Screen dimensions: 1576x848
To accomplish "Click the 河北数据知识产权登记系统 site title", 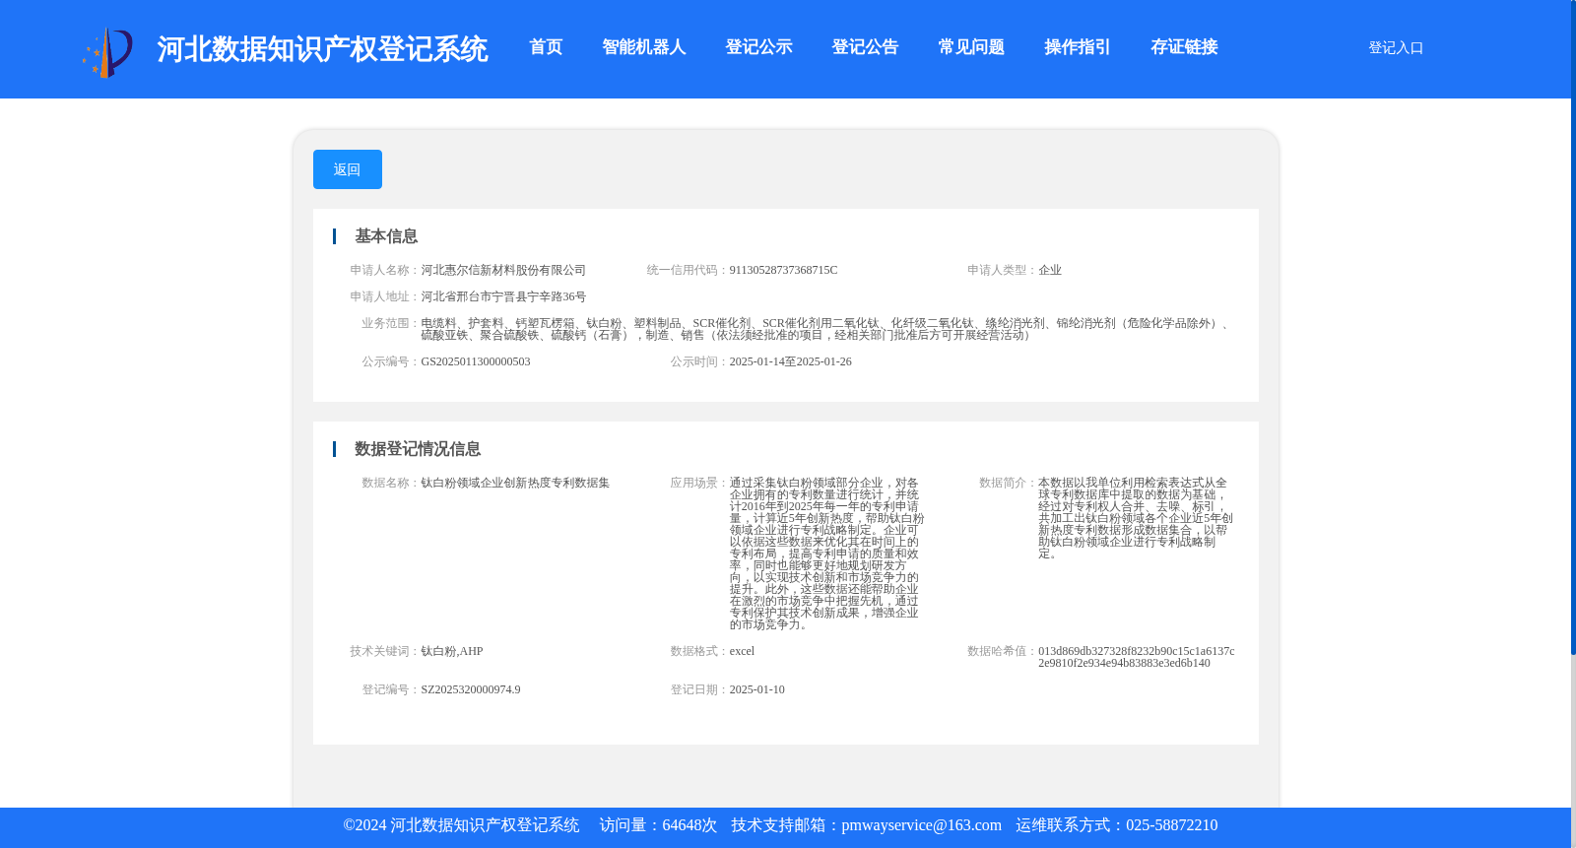I will pyautogui.click(x=322, y=49).
